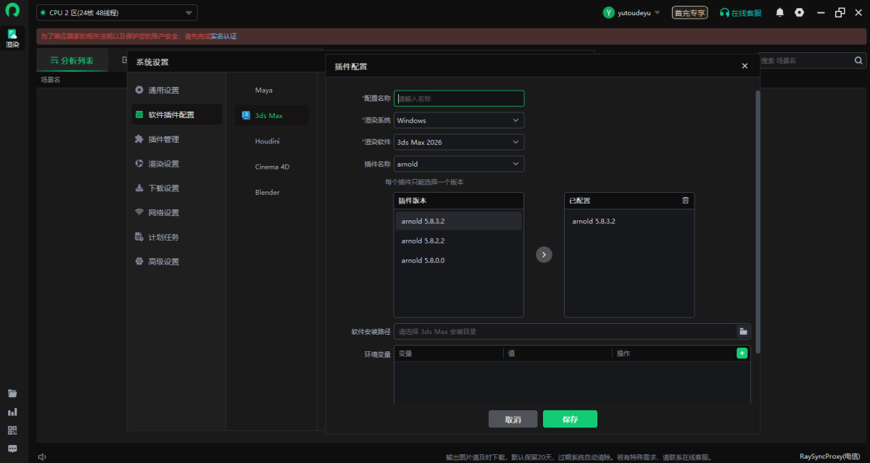The width and height of the screenshot is (870, 463).
Task: Expand the 渲染系统 Windows dropdown
Action: 458,120
